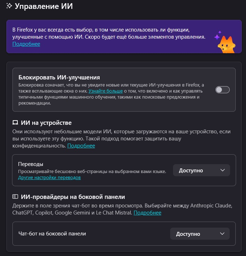Screen dimensions: 246x256
Task: Click the description text under Переводы
Action: (92, 172)
